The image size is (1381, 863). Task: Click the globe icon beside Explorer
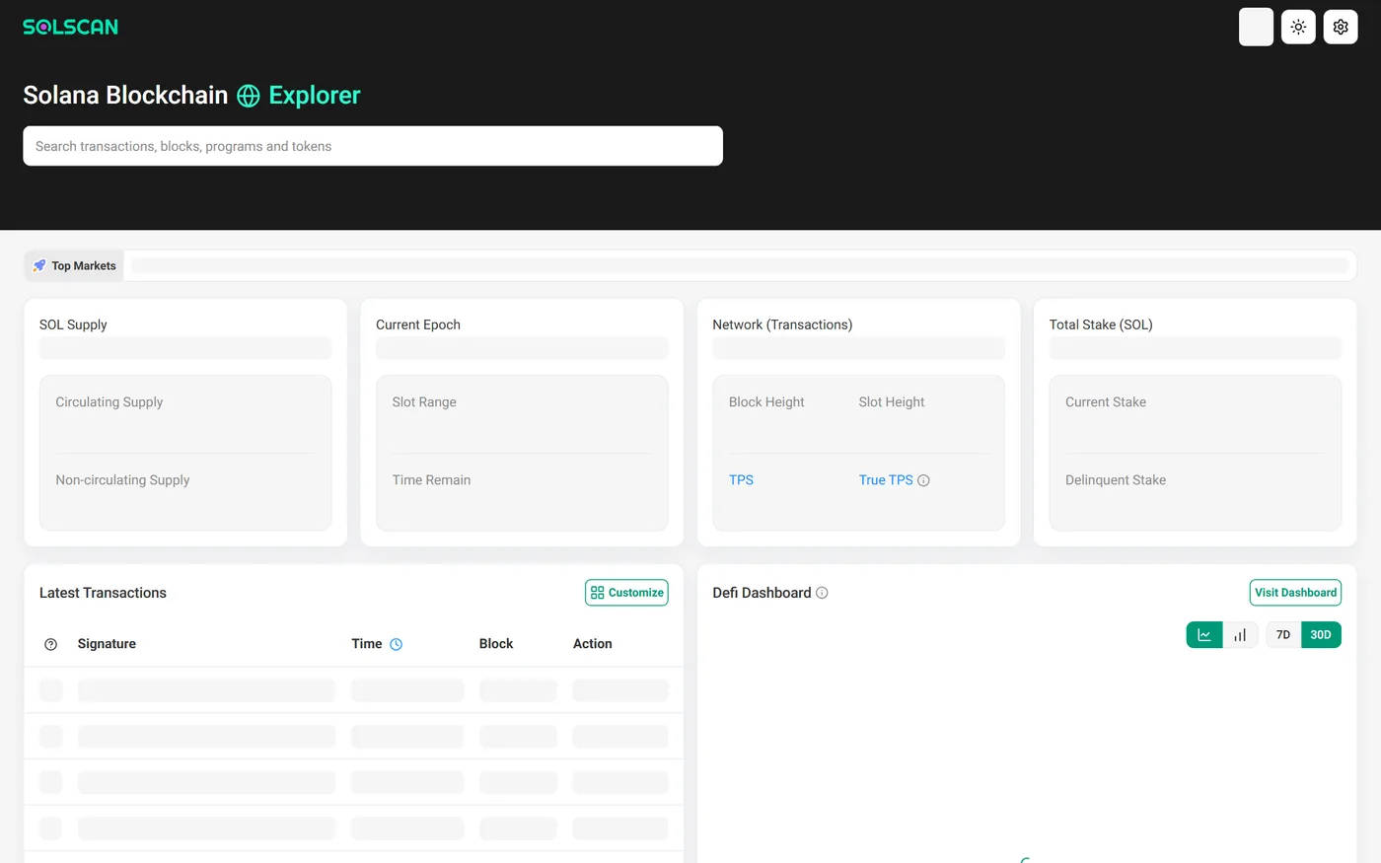point(249,96)
